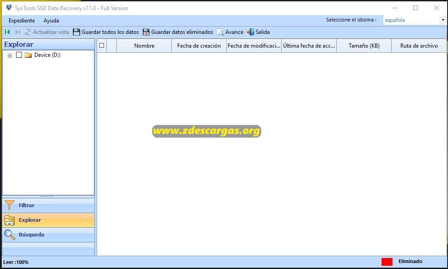Open the Expediente menu
Screen dimensions: 448x269
coord(22,21)
